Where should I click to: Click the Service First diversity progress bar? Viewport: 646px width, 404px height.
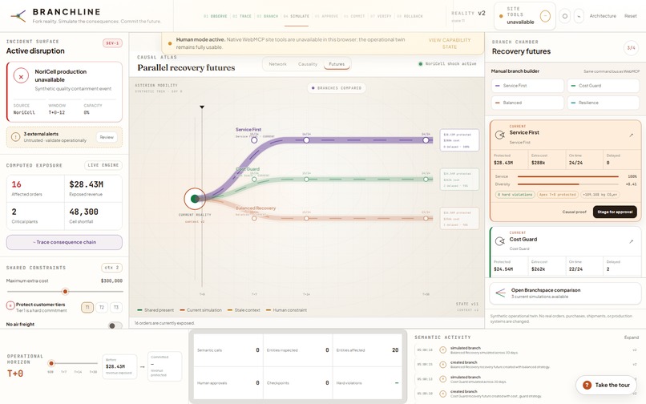point(568,184)
